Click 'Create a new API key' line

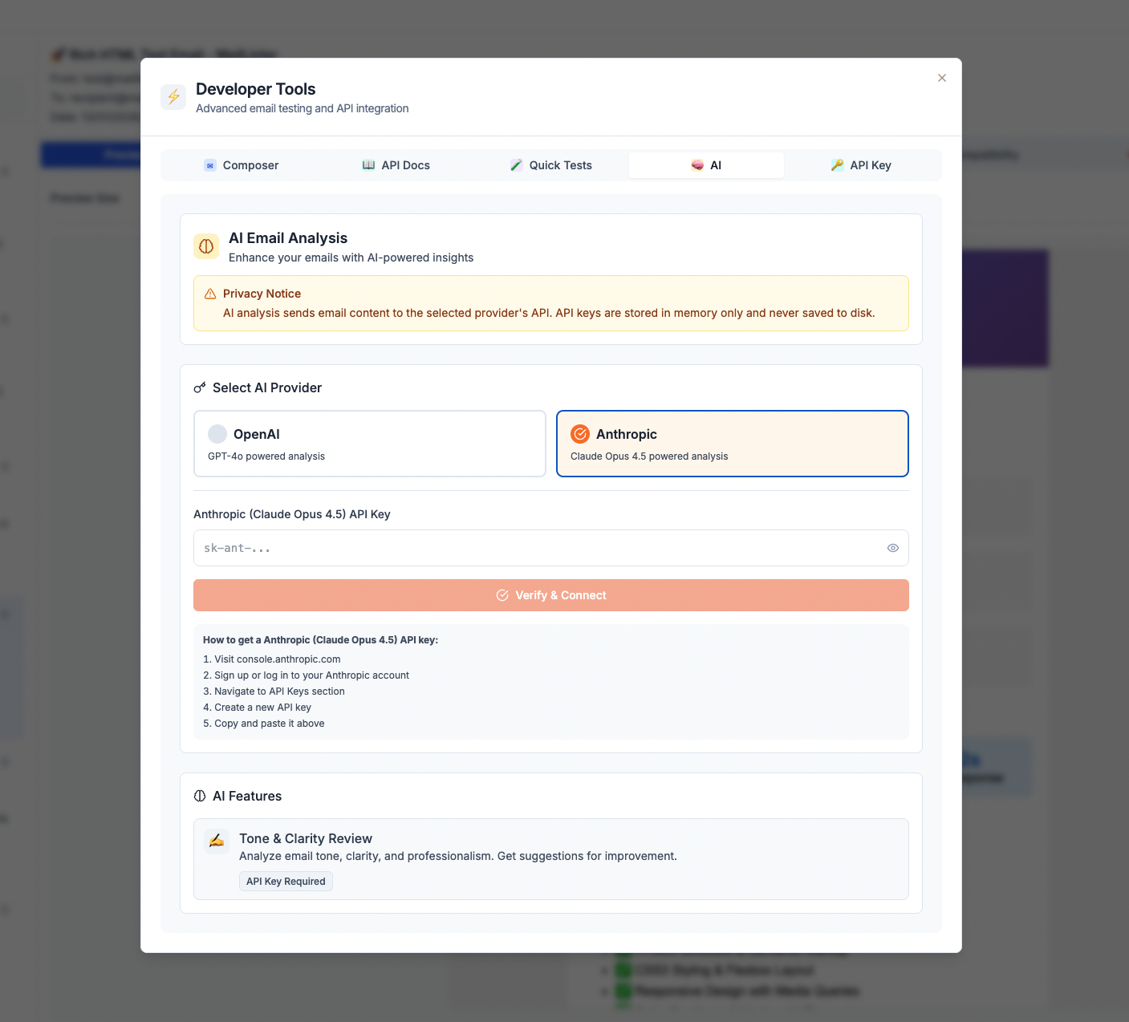pyautogui.click(x=257, y=708)
